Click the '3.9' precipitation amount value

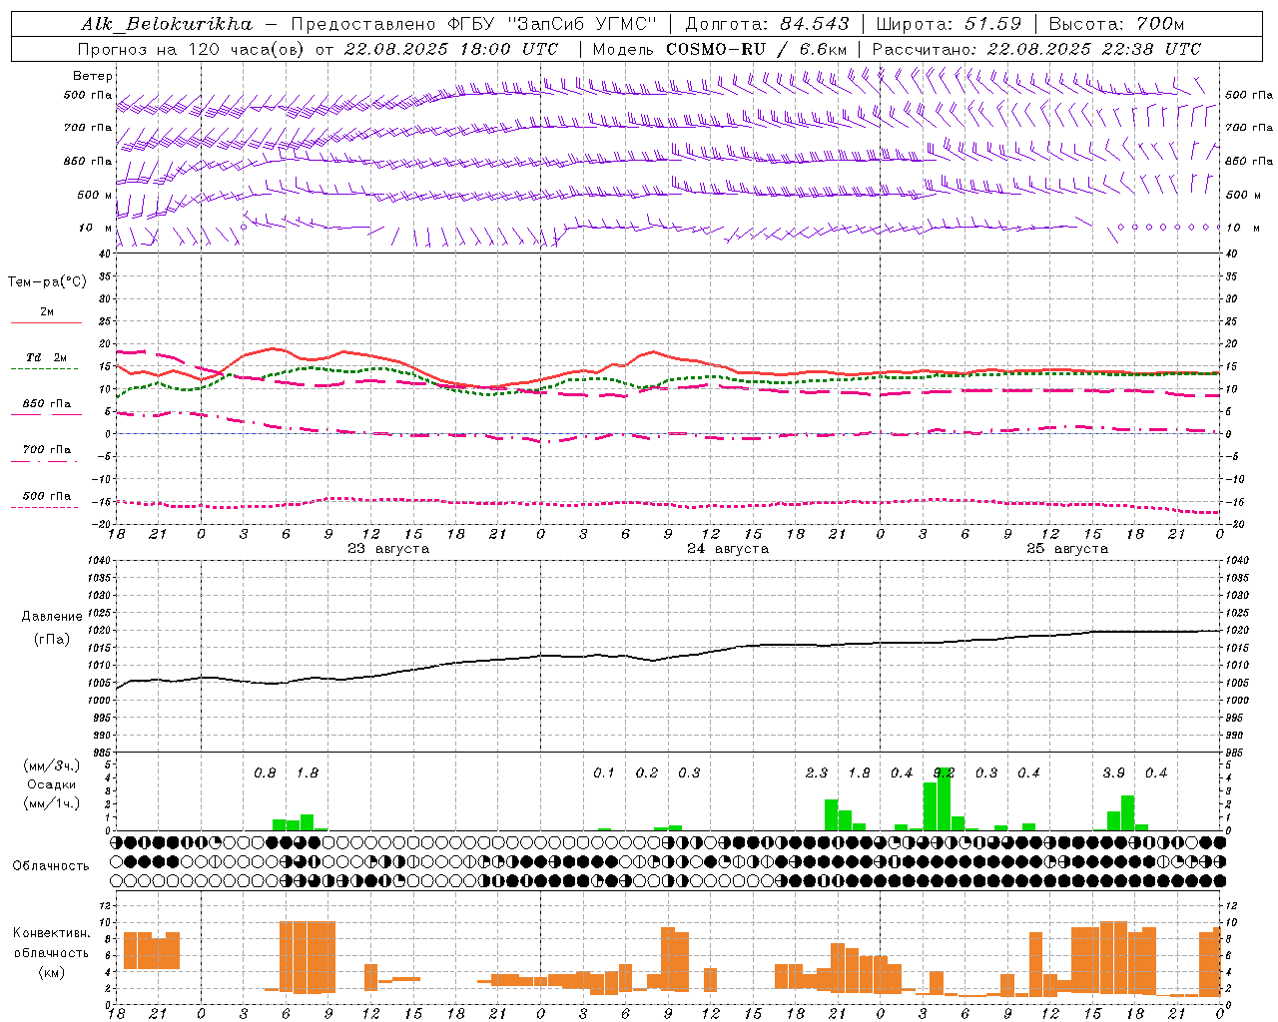(1113, 773)
